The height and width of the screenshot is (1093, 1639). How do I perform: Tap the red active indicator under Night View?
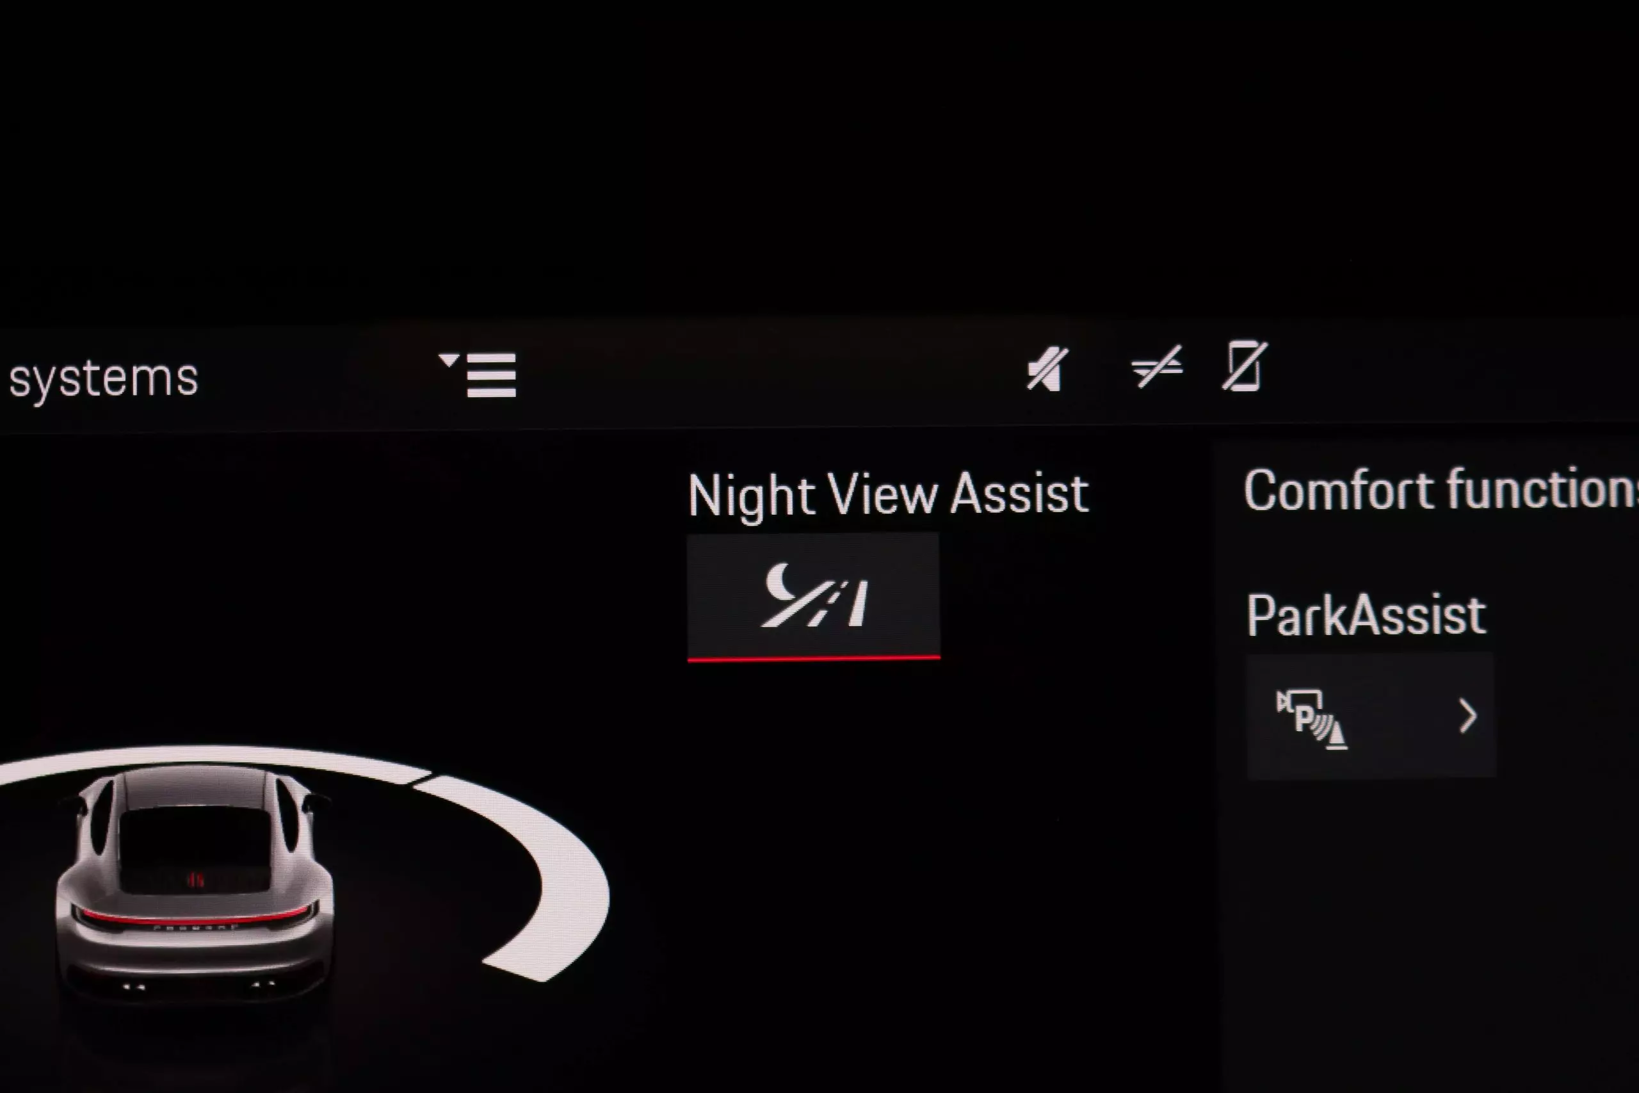pyautogui.click(x=813, y=658)
